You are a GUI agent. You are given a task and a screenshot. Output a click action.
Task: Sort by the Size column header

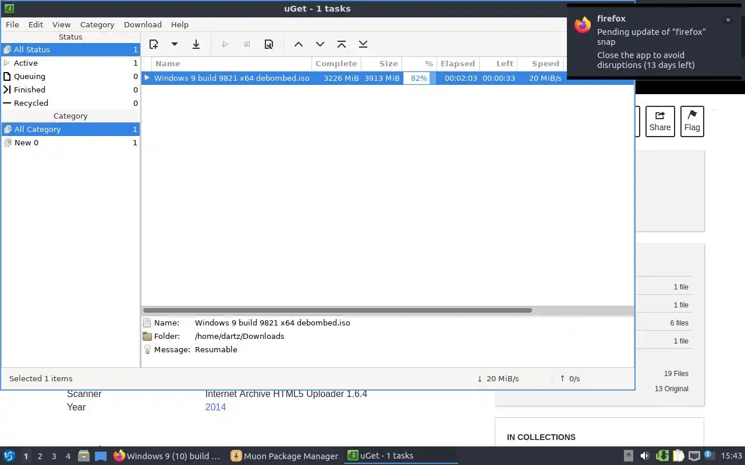tap(381, 63)
